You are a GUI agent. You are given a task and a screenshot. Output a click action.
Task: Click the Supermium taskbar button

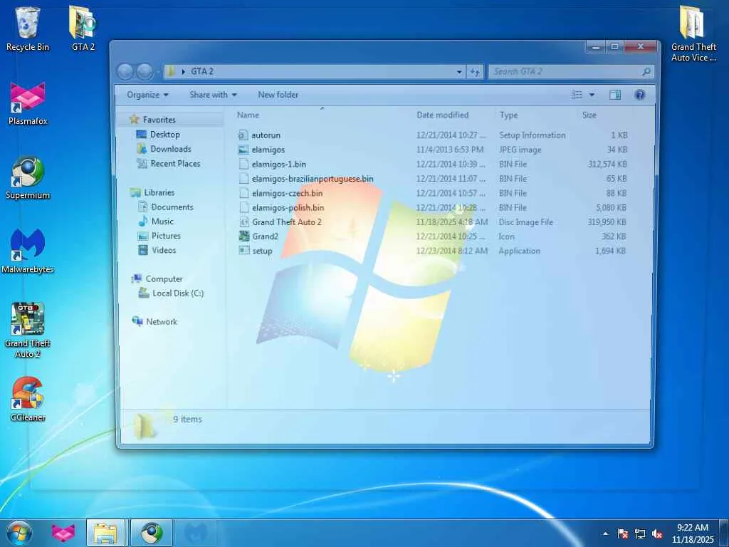click(152, 533)
